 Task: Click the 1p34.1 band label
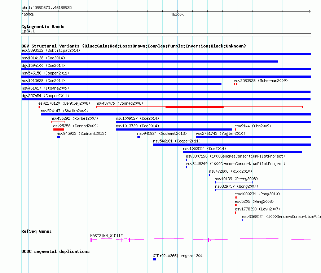coord(28,31)
